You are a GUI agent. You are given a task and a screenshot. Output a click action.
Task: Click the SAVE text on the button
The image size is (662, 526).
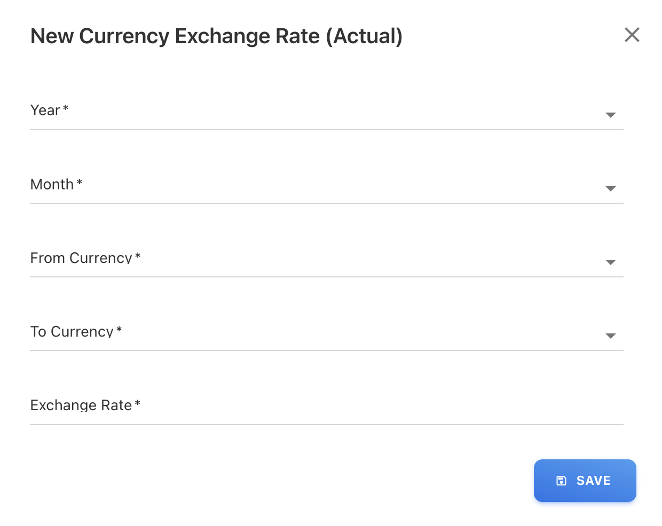point(593,481)
